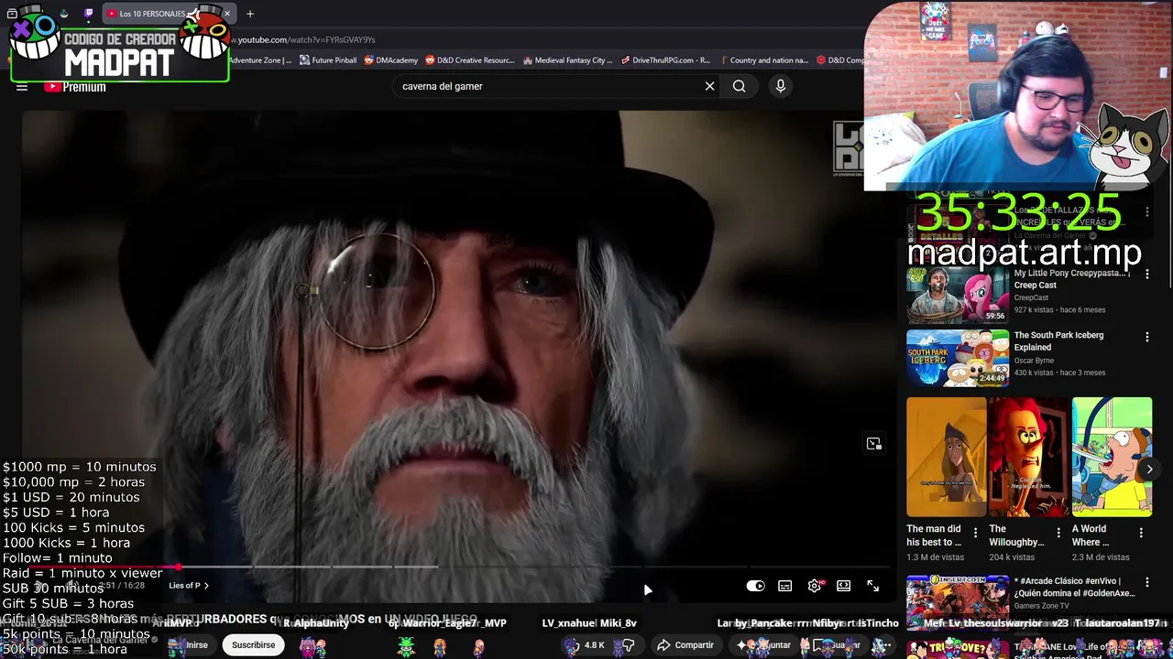Open the CreepCast channel name
The height and width of the screenshot is (659, 1173).
click(x=1031, y=297)
